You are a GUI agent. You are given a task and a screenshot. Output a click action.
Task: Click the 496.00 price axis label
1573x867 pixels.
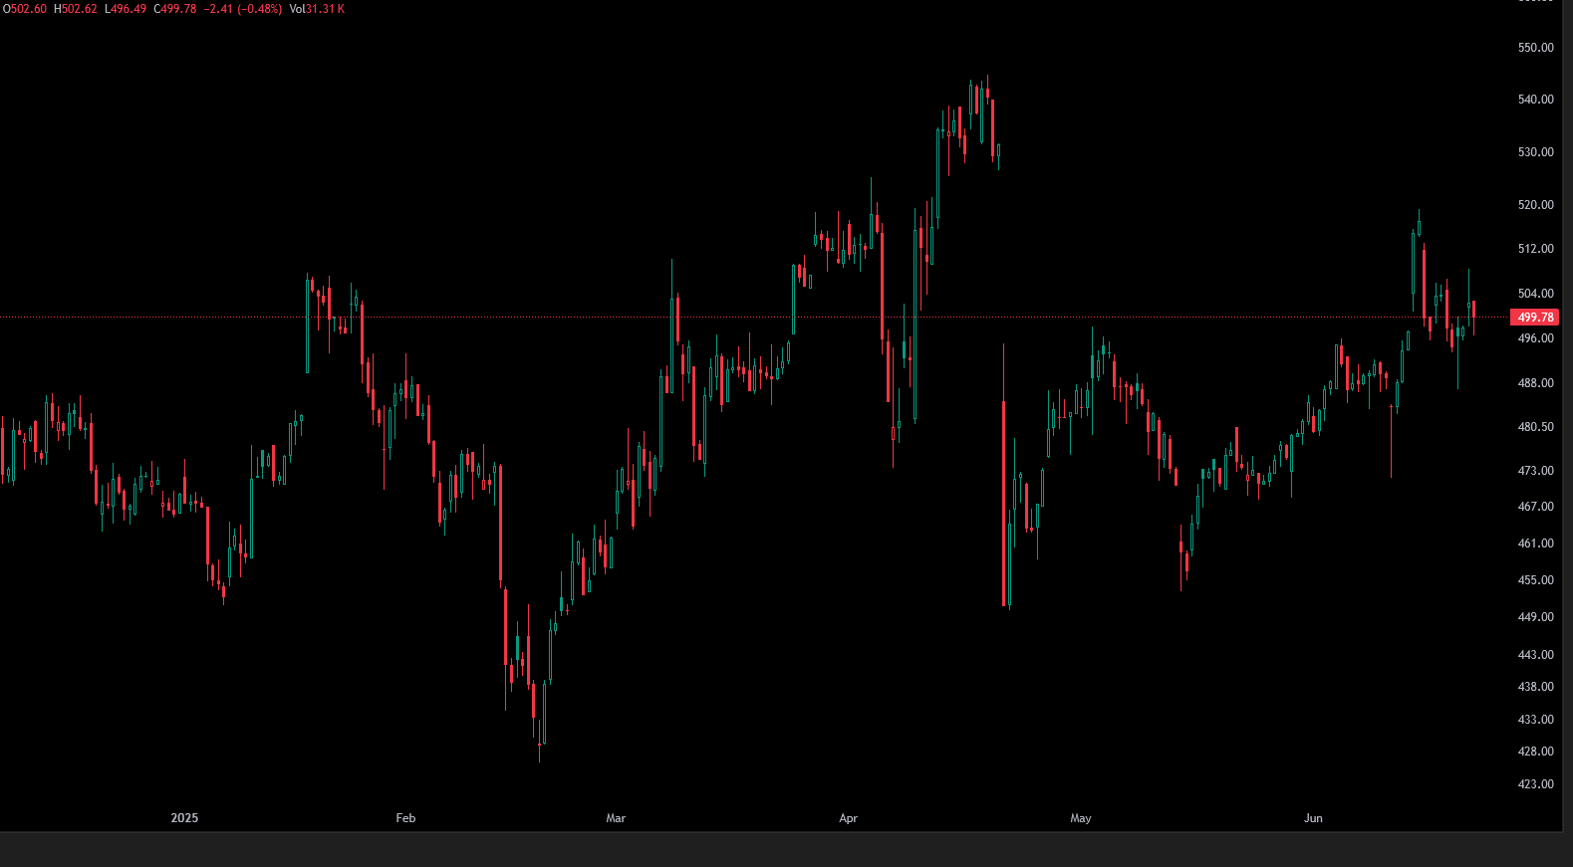[1535, 338]
